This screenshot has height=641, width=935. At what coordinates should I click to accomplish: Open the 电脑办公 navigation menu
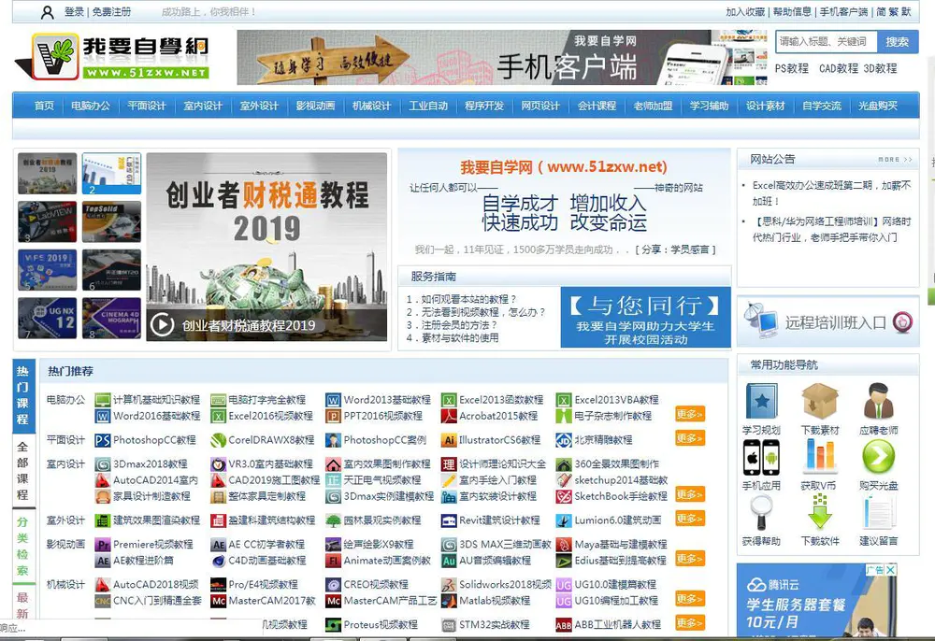pyautogui.click(x=91, y=106)
